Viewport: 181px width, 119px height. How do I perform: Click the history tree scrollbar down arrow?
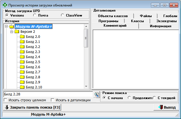(x=86, y=86)
